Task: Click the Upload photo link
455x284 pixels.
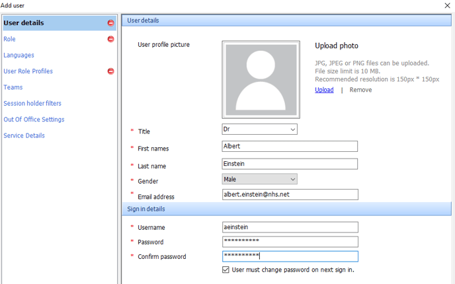Action: click(324, 90)
